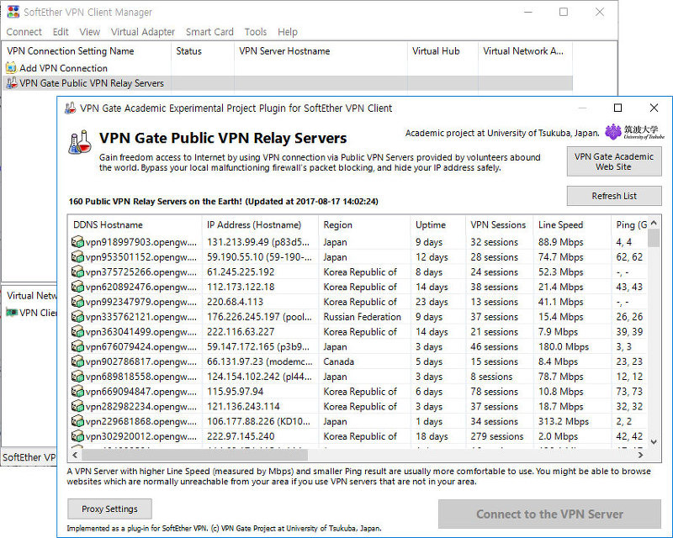
Task: Click server icon for vpn302920012
Action: [x=77, y=436]
